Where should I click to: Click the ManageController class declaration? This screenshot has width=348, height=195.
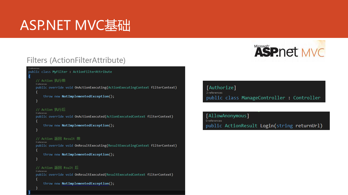pos(263,98)
